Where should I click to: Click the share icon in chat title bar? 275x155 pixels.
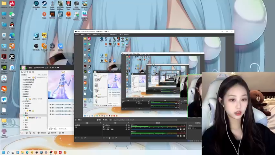[x=55, y=68]
